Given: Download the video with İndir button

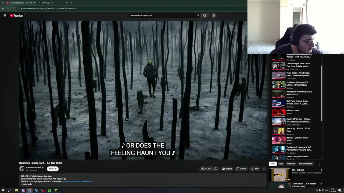Looking at the screenshot, I should (x=255, y=169).
